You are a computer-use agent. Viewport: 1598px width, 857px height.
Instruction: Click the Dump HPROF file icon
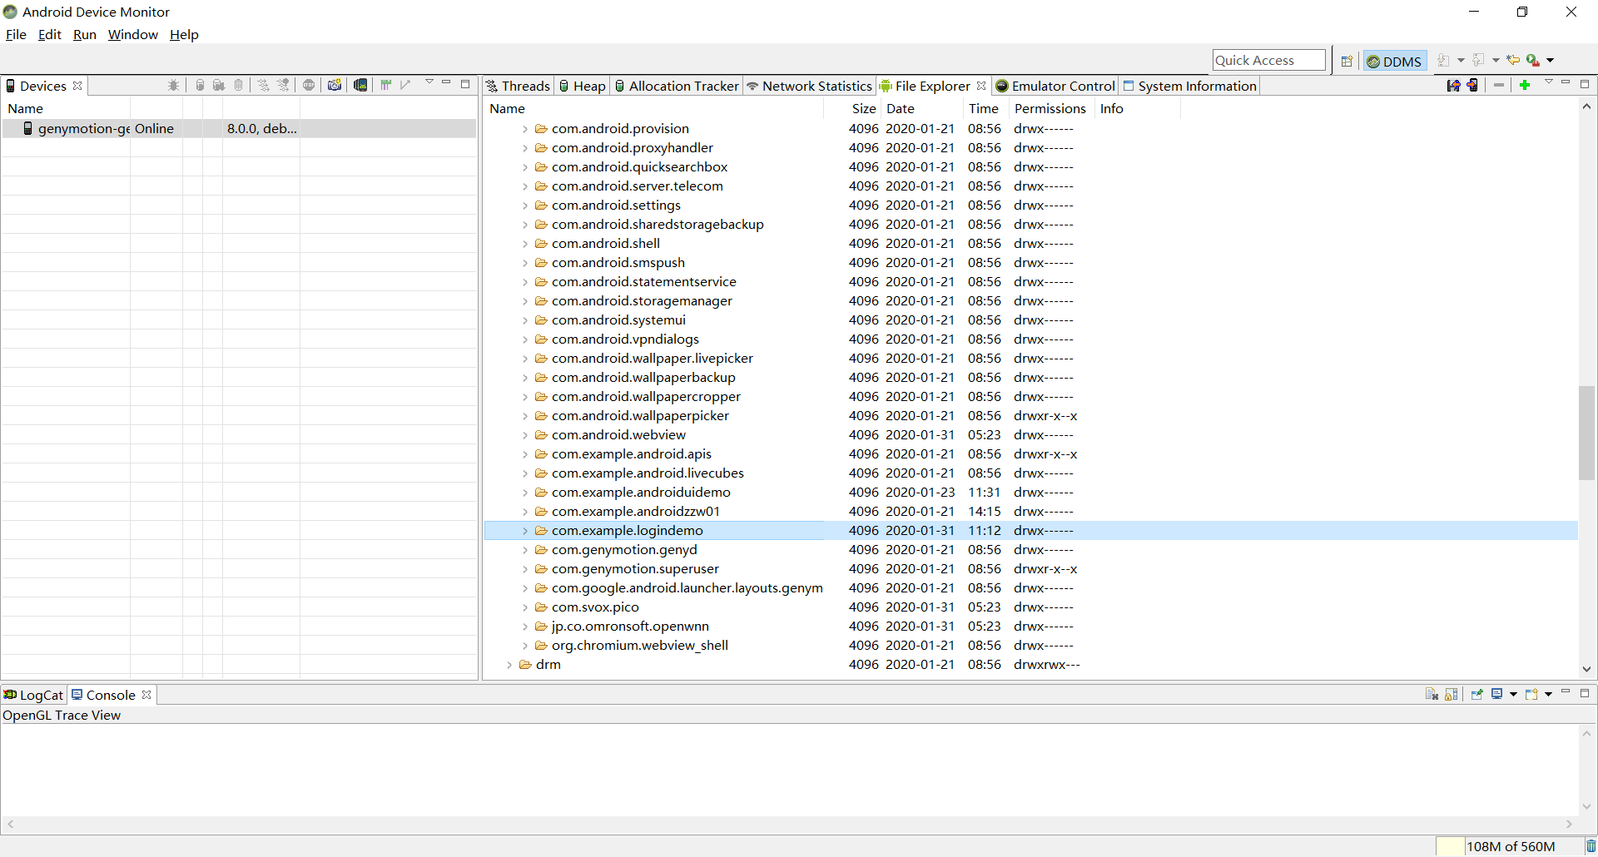tap(219, 85)
